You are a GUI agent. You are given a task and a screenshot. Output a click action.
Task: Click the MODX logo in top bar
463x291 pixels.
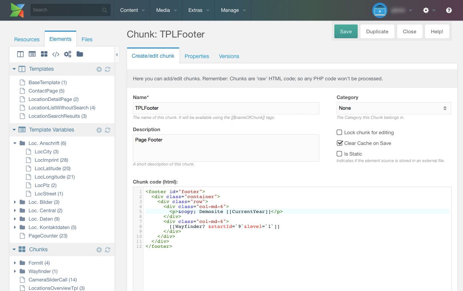17,10
